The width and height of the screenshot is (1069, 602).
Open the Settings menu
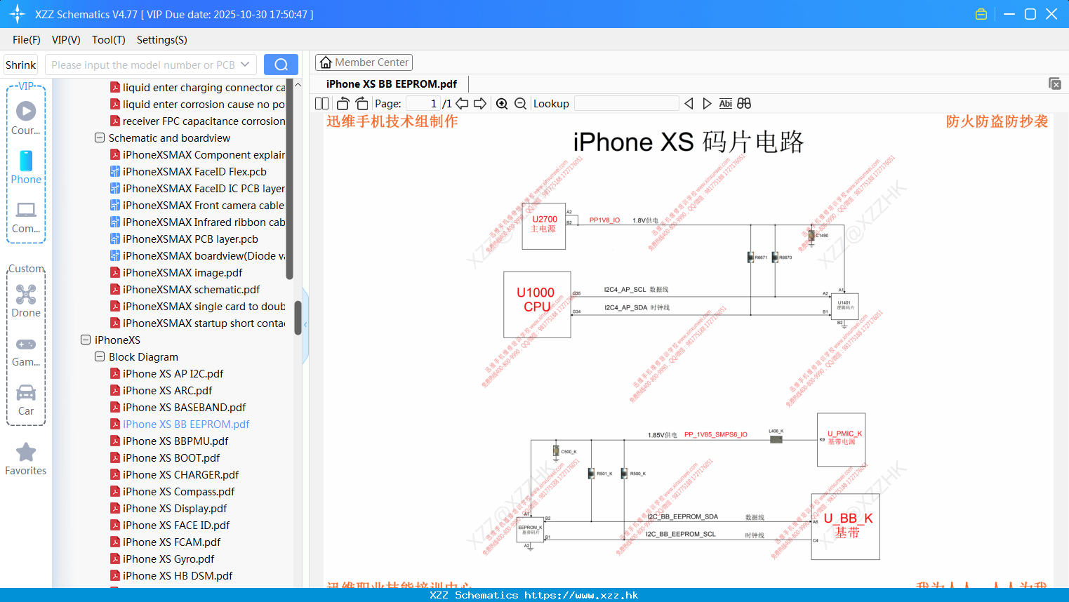[162, 40]
